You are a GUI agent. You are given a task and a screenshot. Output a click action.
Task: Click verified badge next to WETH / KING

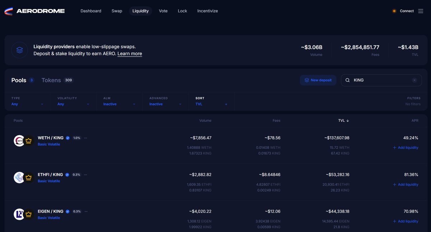click(x=68, y=138)
